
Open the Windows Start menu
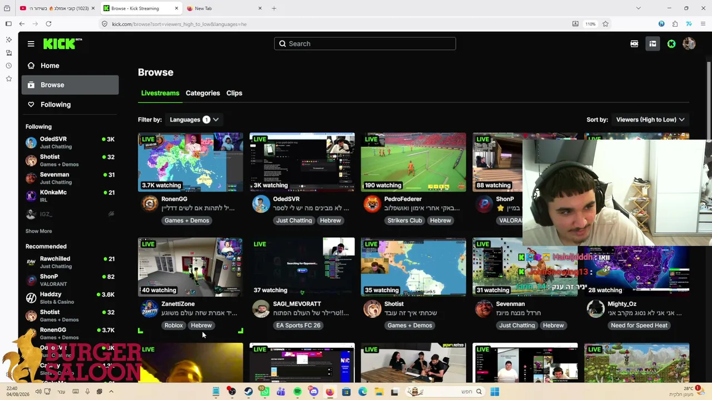click(495, 392)
